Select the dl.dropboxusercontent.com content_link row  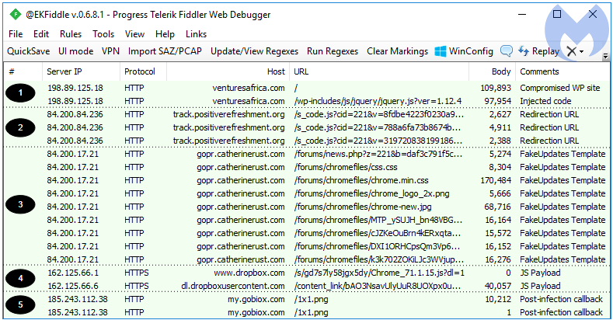[x=306, y=286]
